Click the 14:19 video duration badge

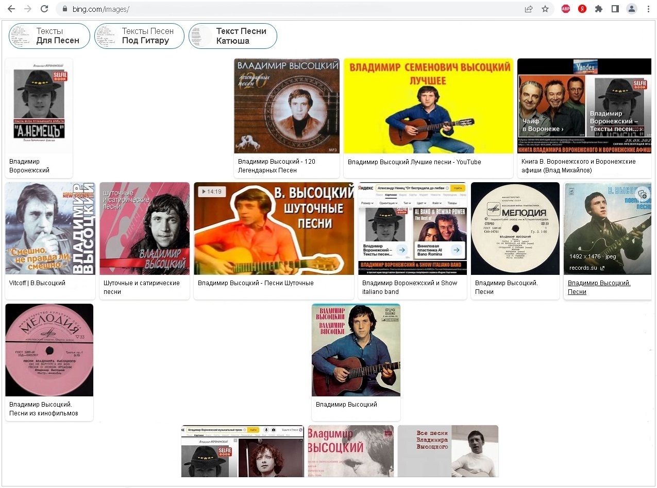[x=211, y=191]
